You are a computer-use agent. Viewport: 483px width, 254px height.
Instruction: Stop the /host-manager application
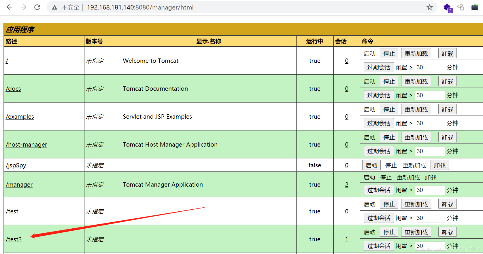[x=389, y=137]
